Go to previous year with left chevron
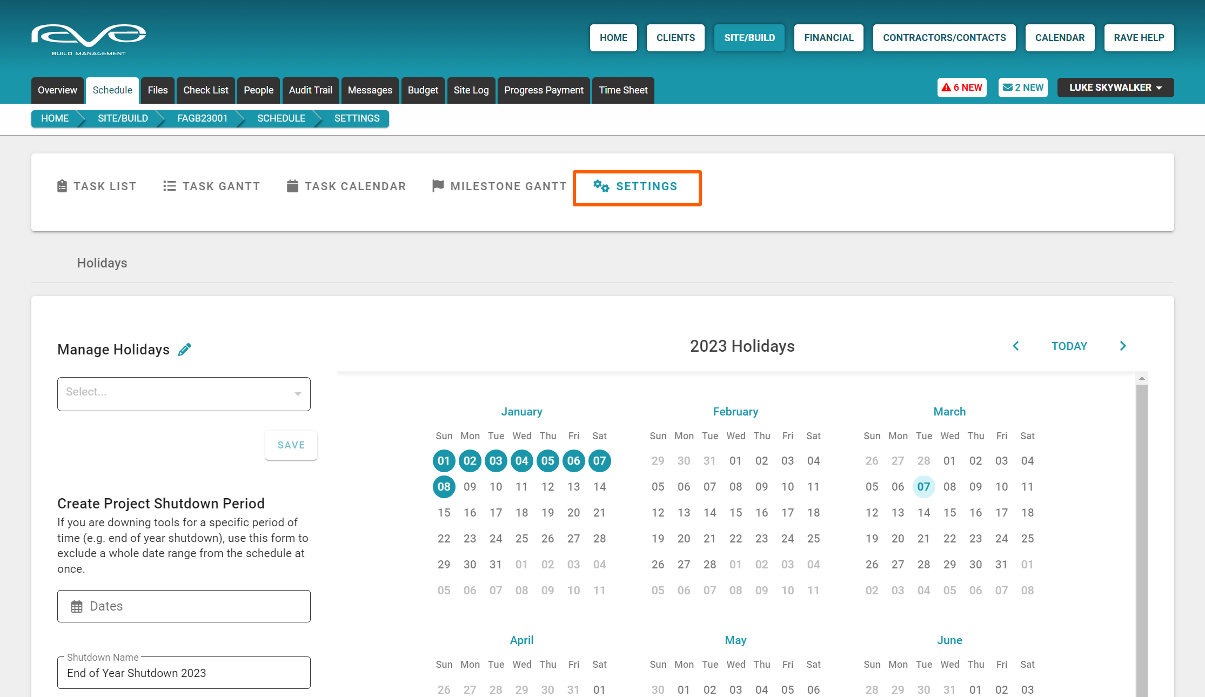The height and width of the screenshot is (697, 1205). pos(1016,346)
